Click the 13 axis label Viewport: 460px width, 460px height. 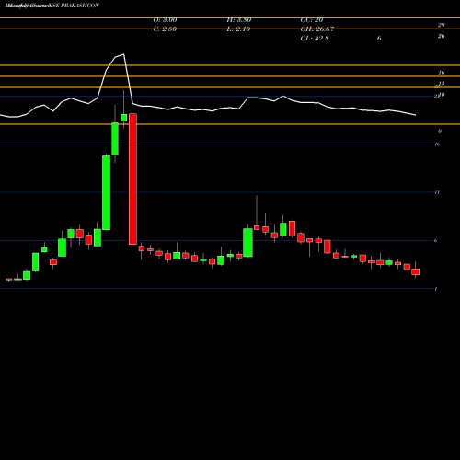point(442,84)
